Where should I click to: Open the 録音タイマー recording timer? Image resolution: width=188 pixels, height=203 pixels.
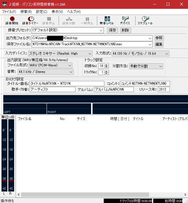pyautogui.click(x=30, y=21)
